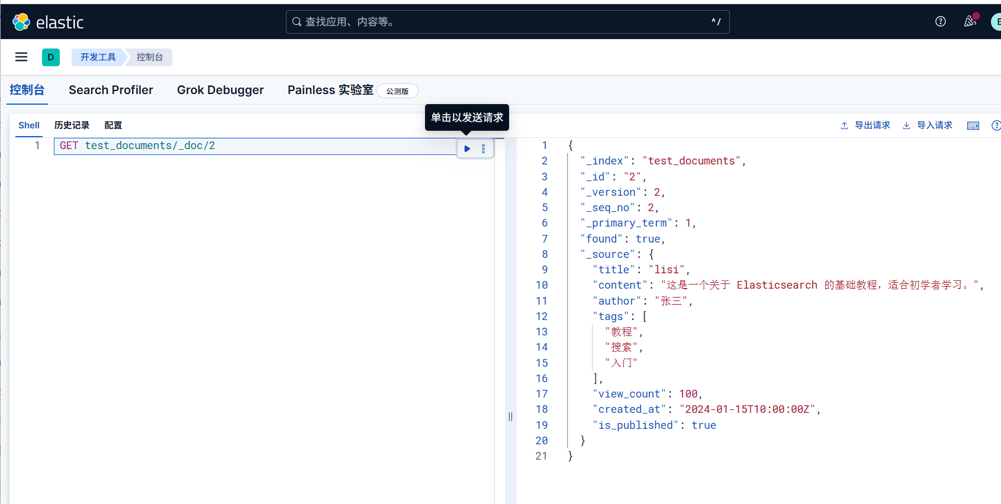Open the D space selector avatar
1001x504 pixels.
point(51,57)
